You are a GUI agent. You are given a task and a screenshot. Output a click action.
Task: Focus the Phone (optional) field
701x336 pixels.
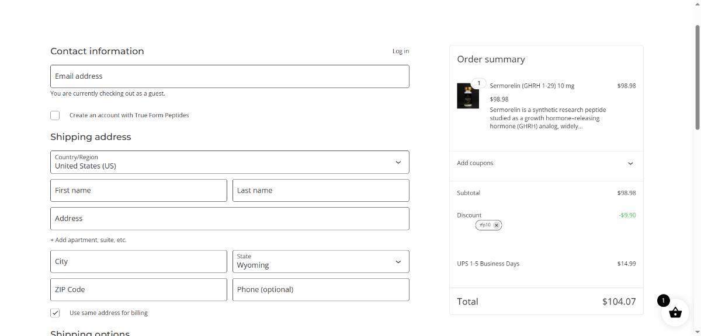coord(321,290)
